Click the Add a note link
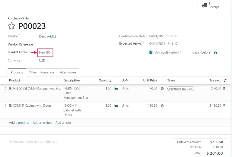Viewport: 232px width, 157px height. point(63,123)
